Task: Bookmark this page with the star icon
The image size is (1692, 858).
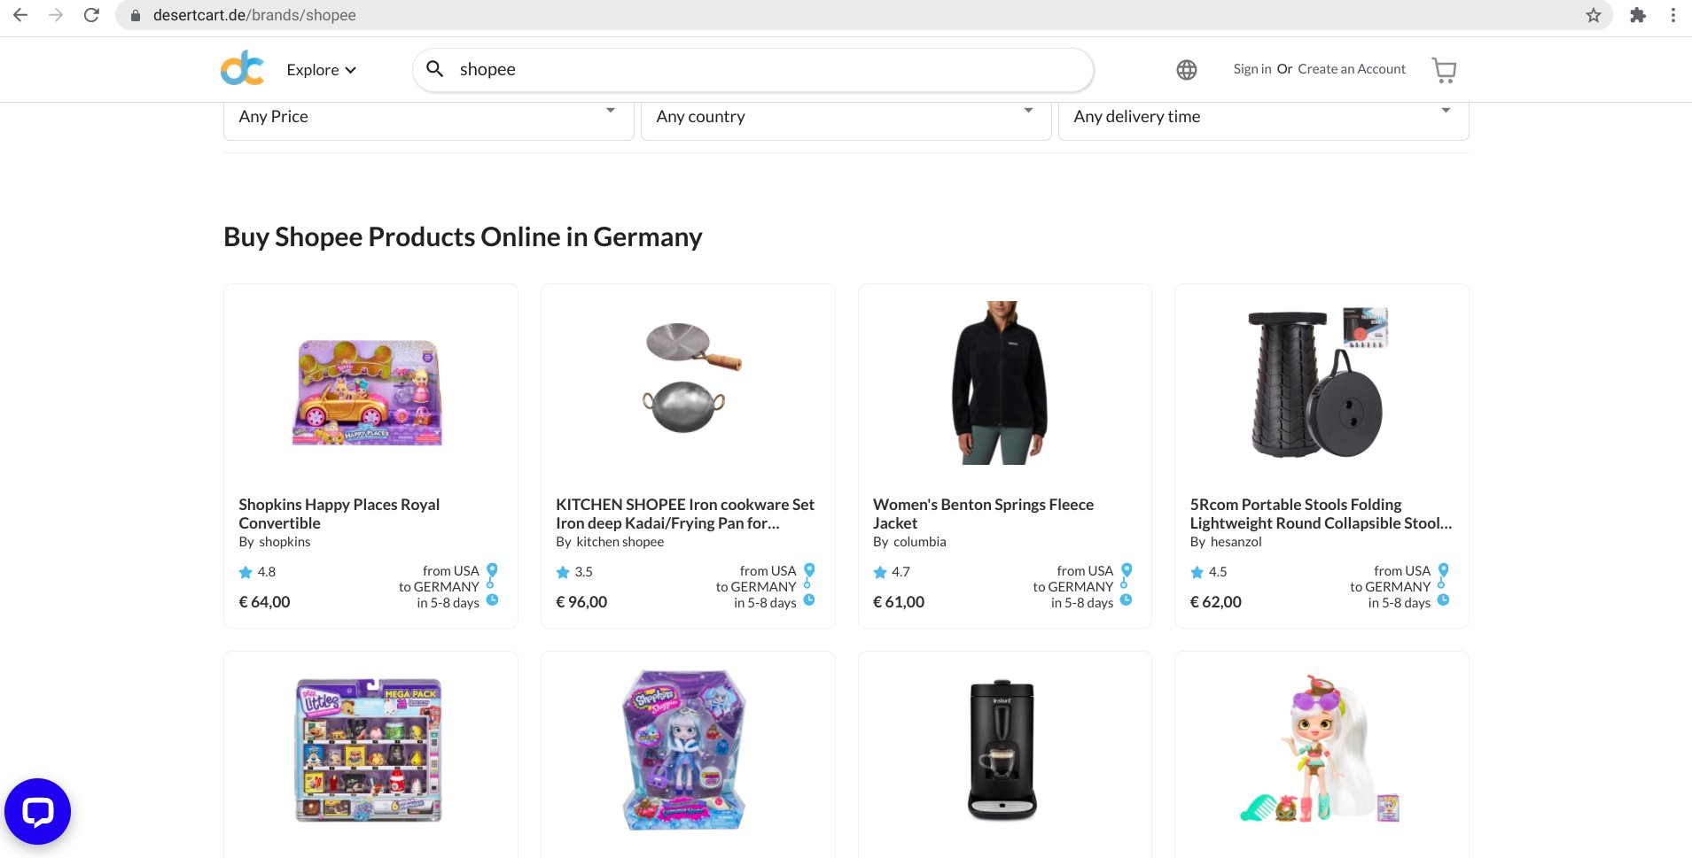Action: tap(1594, 15)
